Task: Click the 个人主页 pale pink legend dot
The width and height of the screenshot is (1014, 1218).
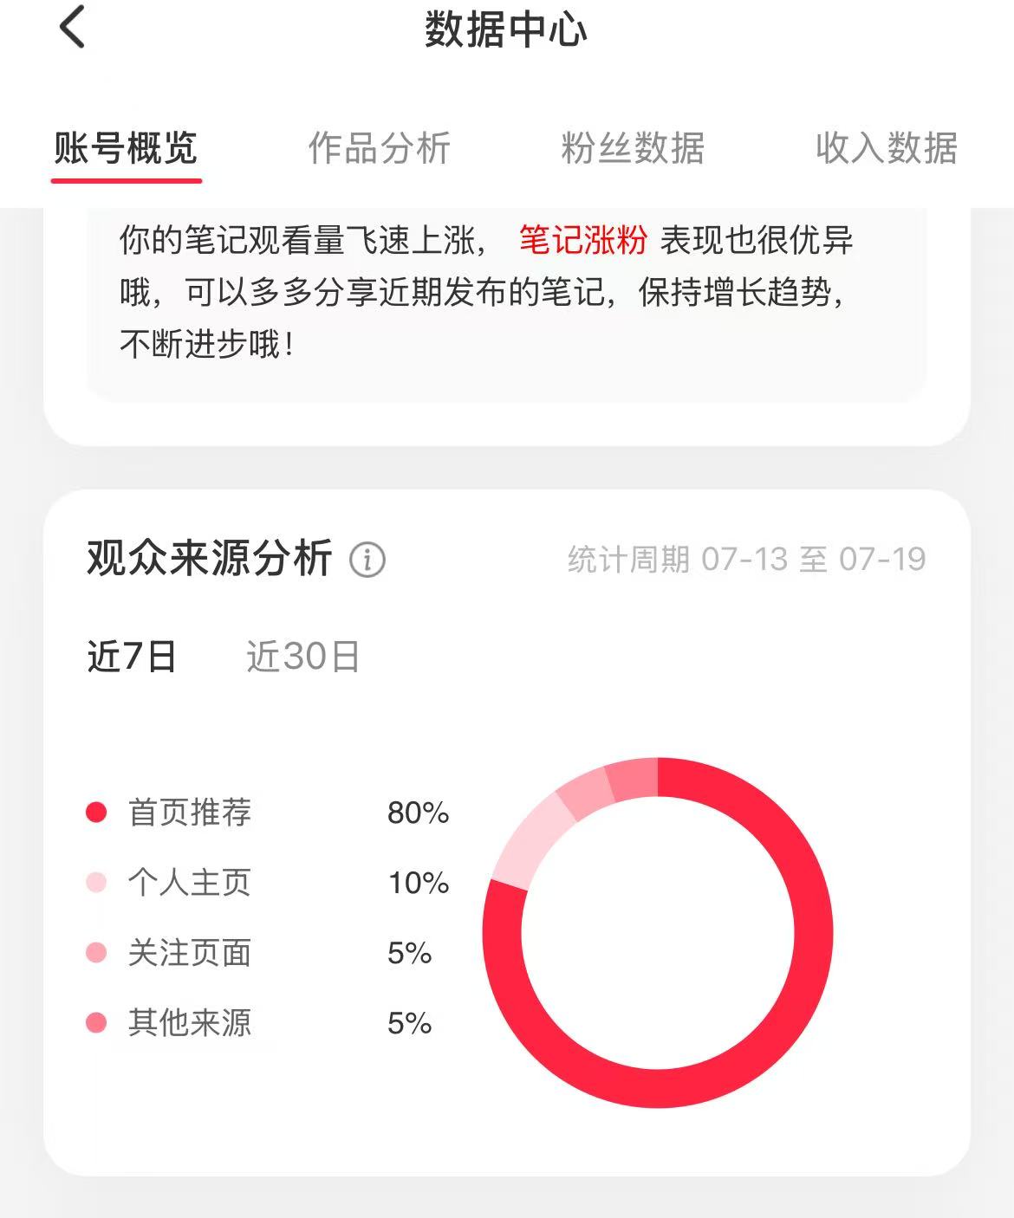Action: (x=96, y=882)
